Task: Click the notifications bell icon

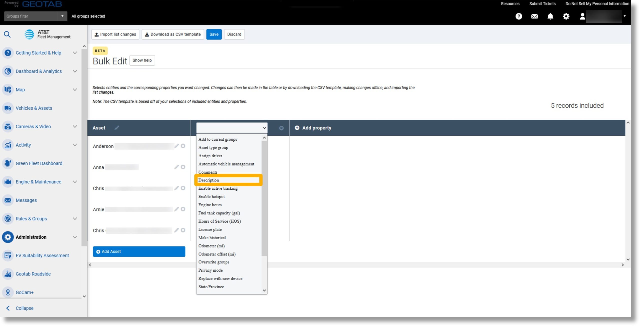Action: click(x=550, y=16)
